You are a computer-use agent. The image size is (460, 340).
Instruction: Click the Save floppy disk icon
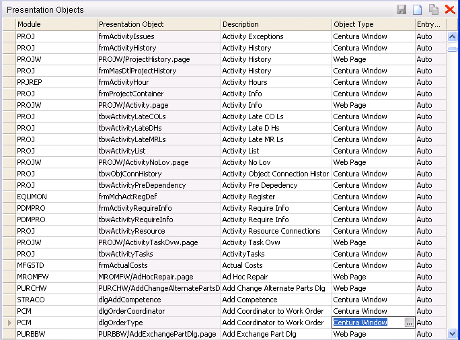click(401, 9)
